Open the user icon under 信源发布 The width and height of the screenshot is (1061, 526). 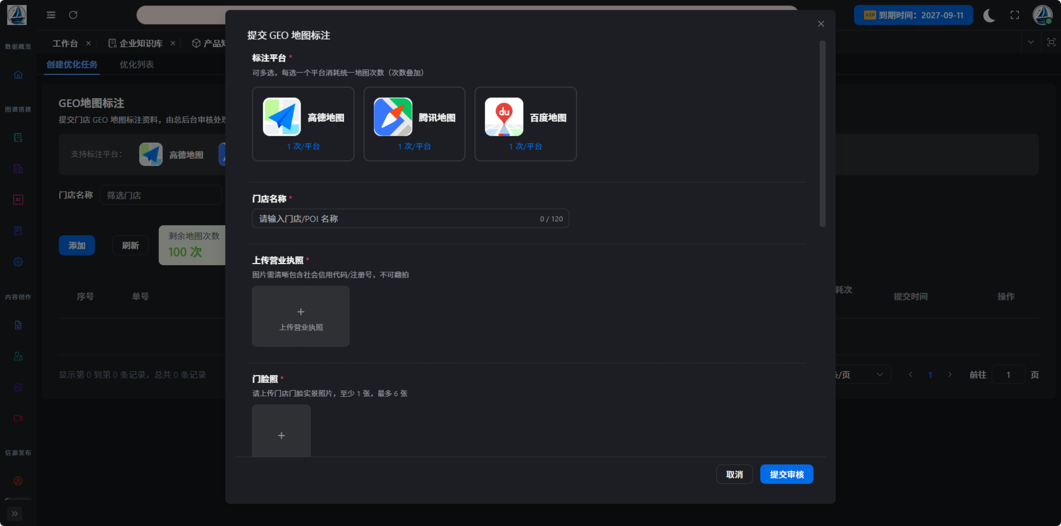pos(18,481)
